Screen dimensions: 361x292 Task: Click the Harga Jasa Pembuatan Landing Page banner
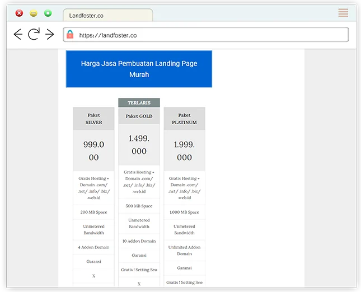(x=139, y=69)
